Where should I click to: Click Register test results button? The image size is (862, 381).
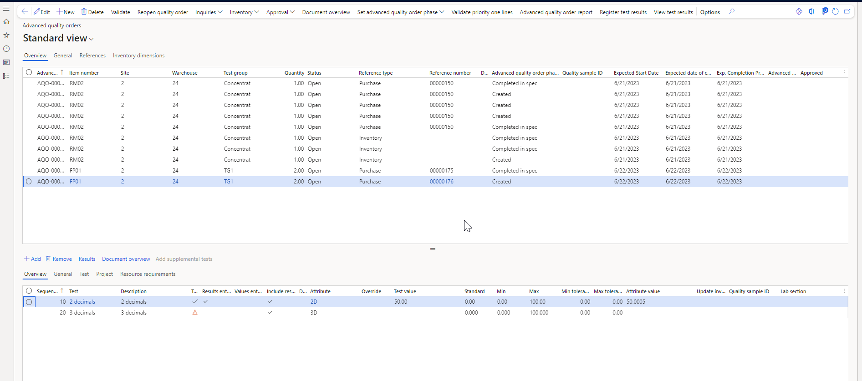[622, 12]
